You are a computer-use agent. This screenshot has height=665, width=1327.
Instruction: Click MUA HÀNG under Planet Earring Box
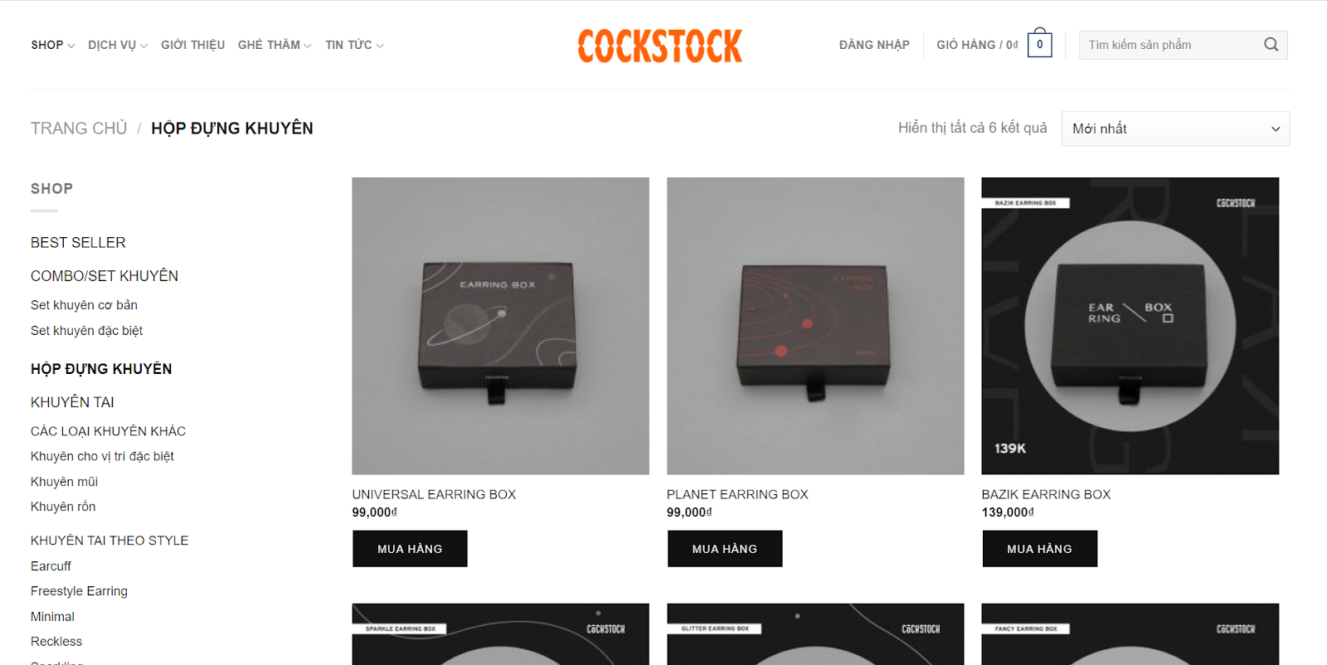[x=725, y=549]
